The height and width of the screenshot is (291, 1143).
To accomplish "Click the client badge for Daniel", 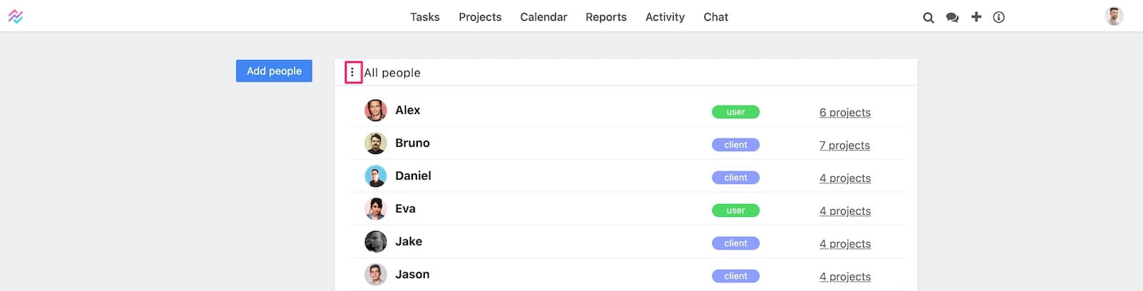I will (x=735, y=178).
